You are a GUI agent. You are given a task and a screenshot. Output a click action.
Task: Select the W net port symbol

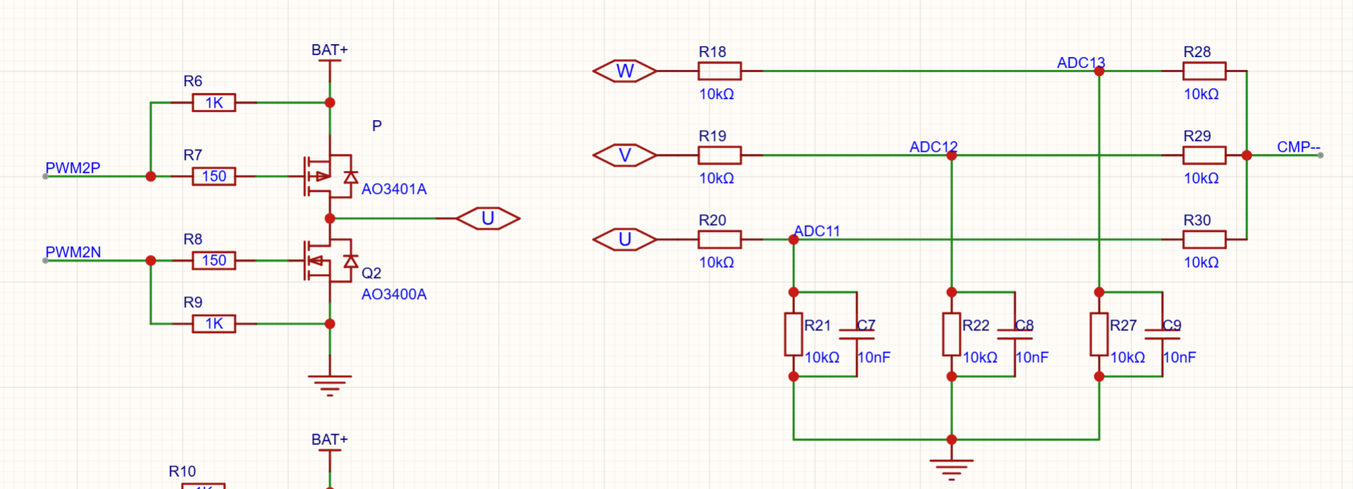[625, 71]
